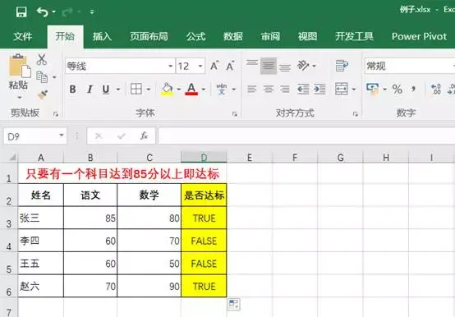Click the formula bar input
Viewport: 455px width, 317px height.
(x=306, y=136)
